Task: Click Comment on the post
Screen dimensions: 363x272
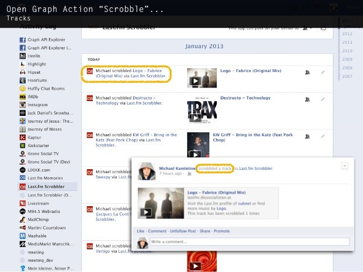Action: [x=157, y=231]
